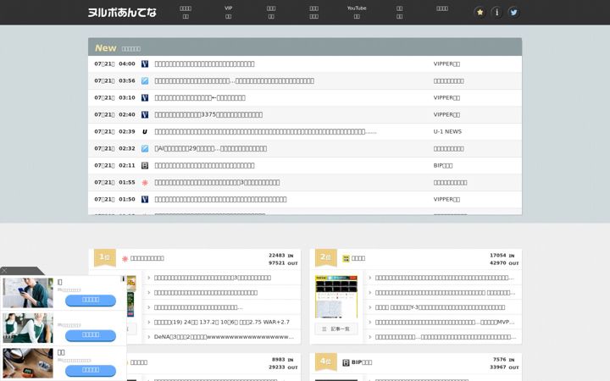Click the ad photo of staff in green aprons
Image resolution: width=610 pixels, height=381 pixels.
point(28,328)
